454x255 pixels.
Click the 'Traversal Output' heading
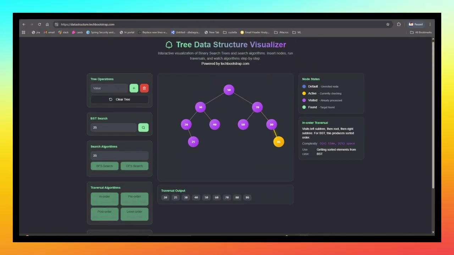click(x=173, y=191)
